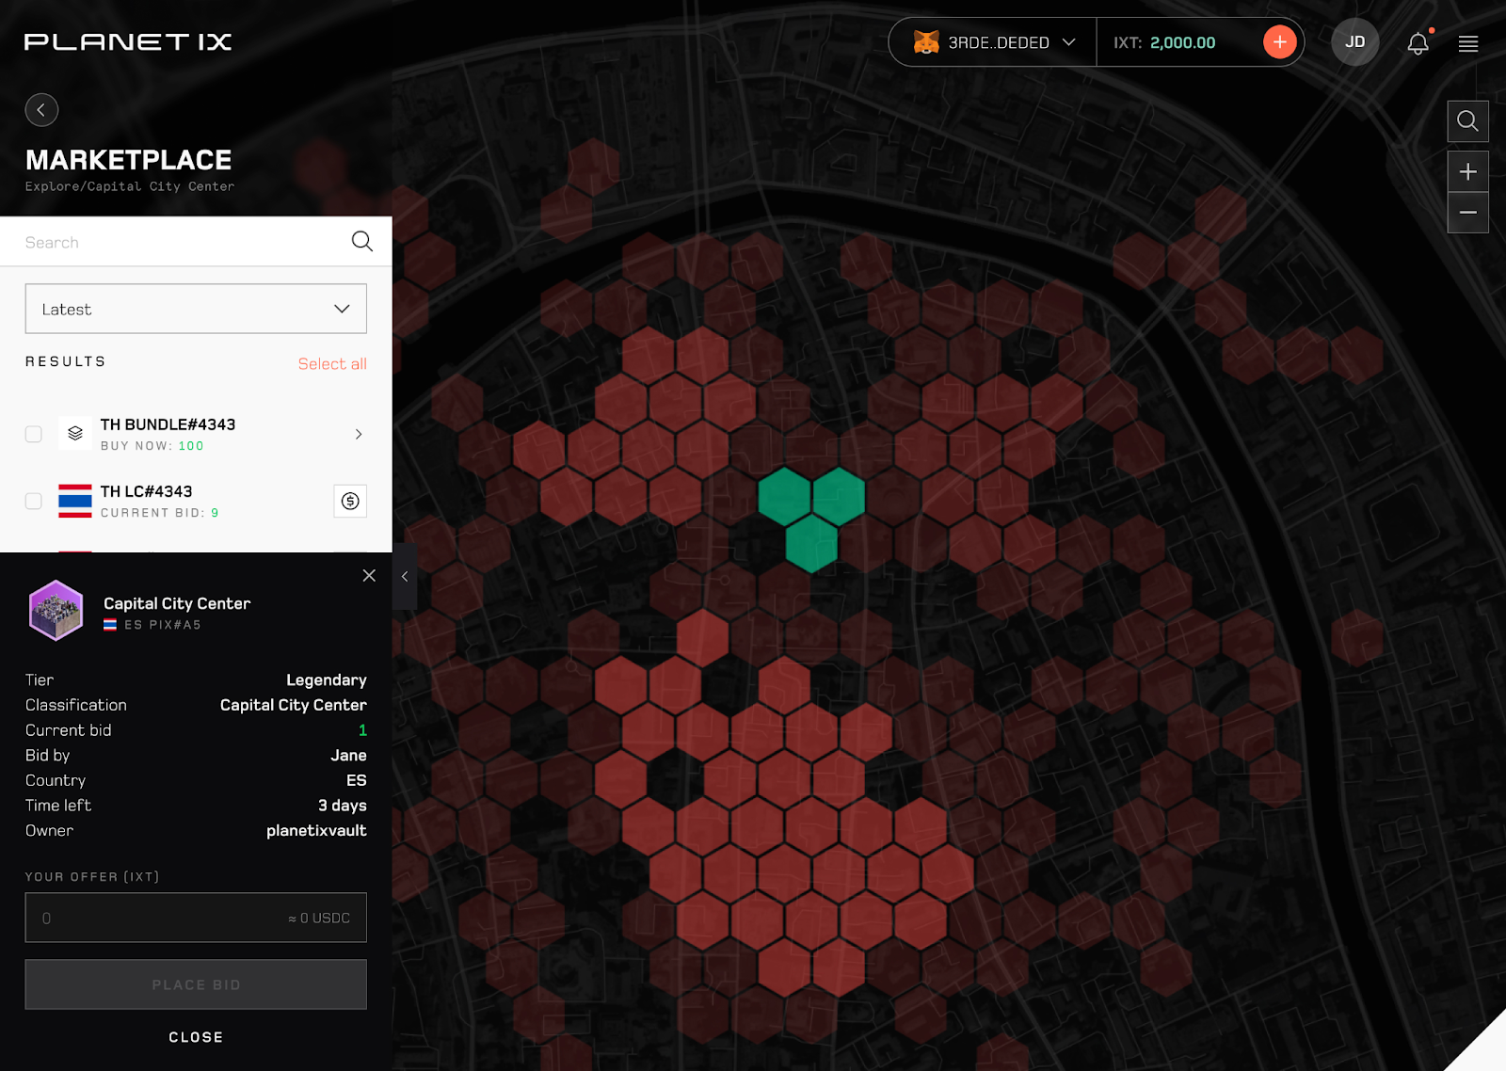The image size is (1506, 1071).
Task: Click the Explore/Capital City Center breadcrumb
Action: click(x=130, y=186)
